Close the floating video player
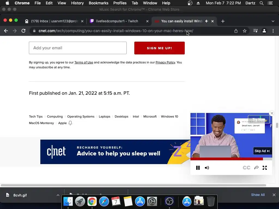 272,113
